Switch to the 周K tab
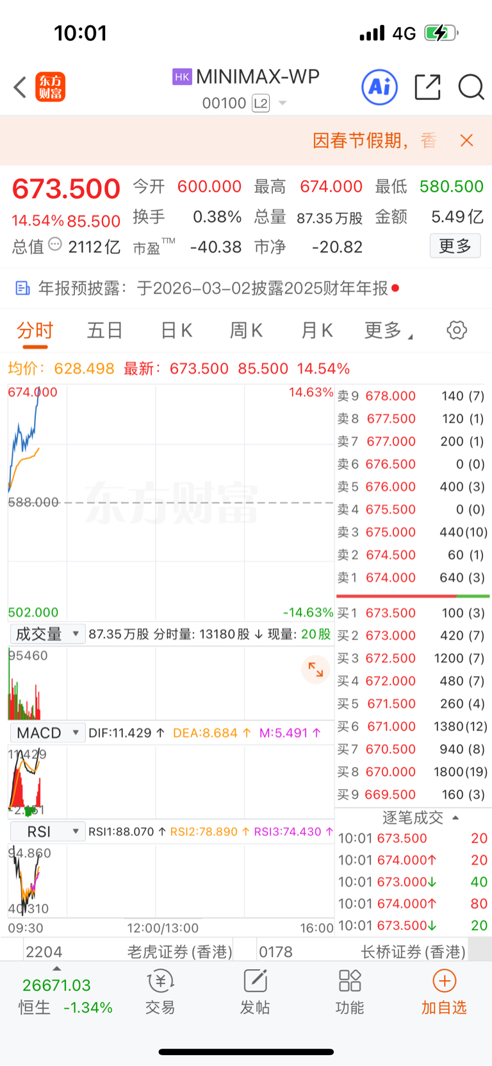492x1066 pixels. pos(247,331)
